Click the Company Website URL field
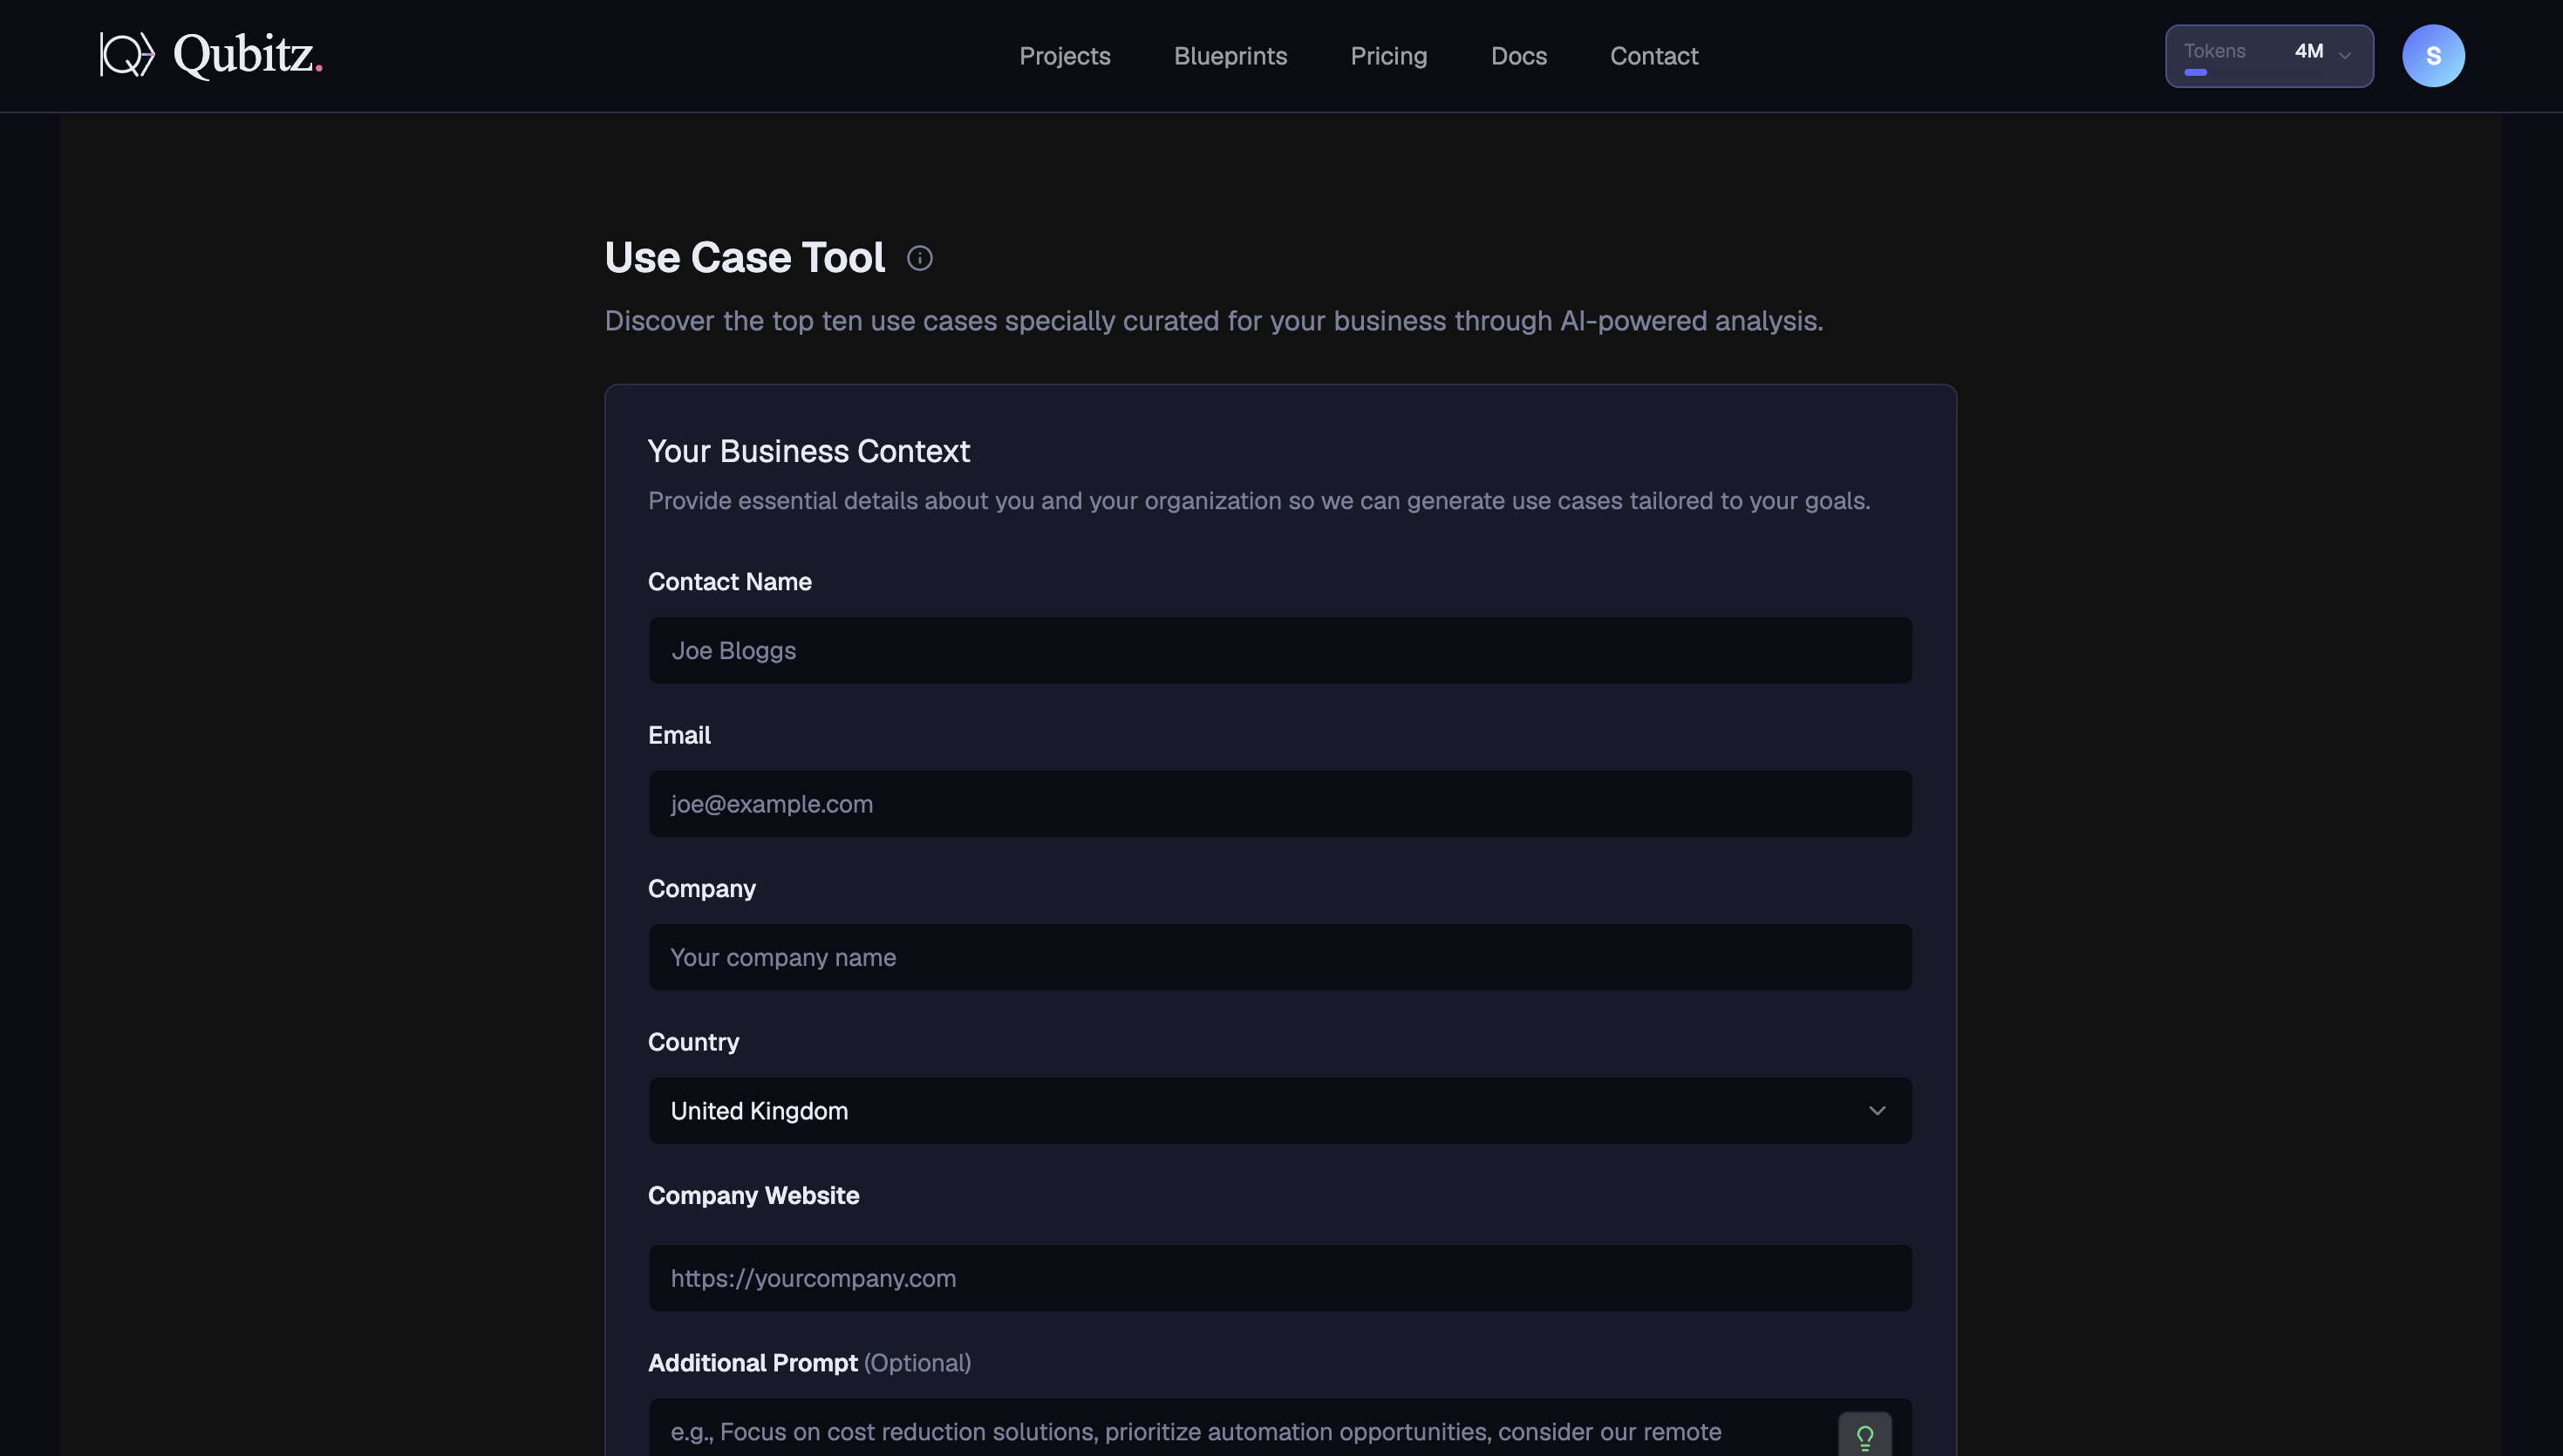The height and width of the screenshot is (1456, 2563). (1279, 1277)
